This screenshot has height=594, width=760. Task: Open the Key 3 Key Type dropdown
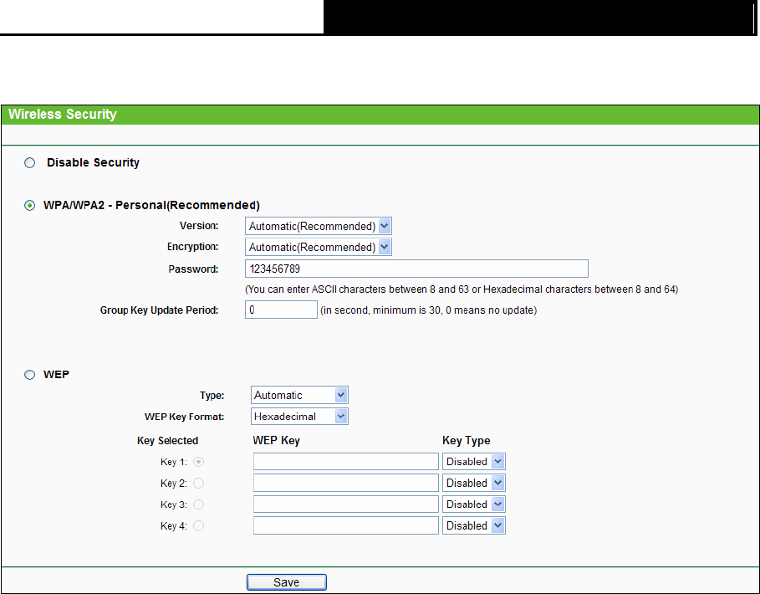pos(474,504)
